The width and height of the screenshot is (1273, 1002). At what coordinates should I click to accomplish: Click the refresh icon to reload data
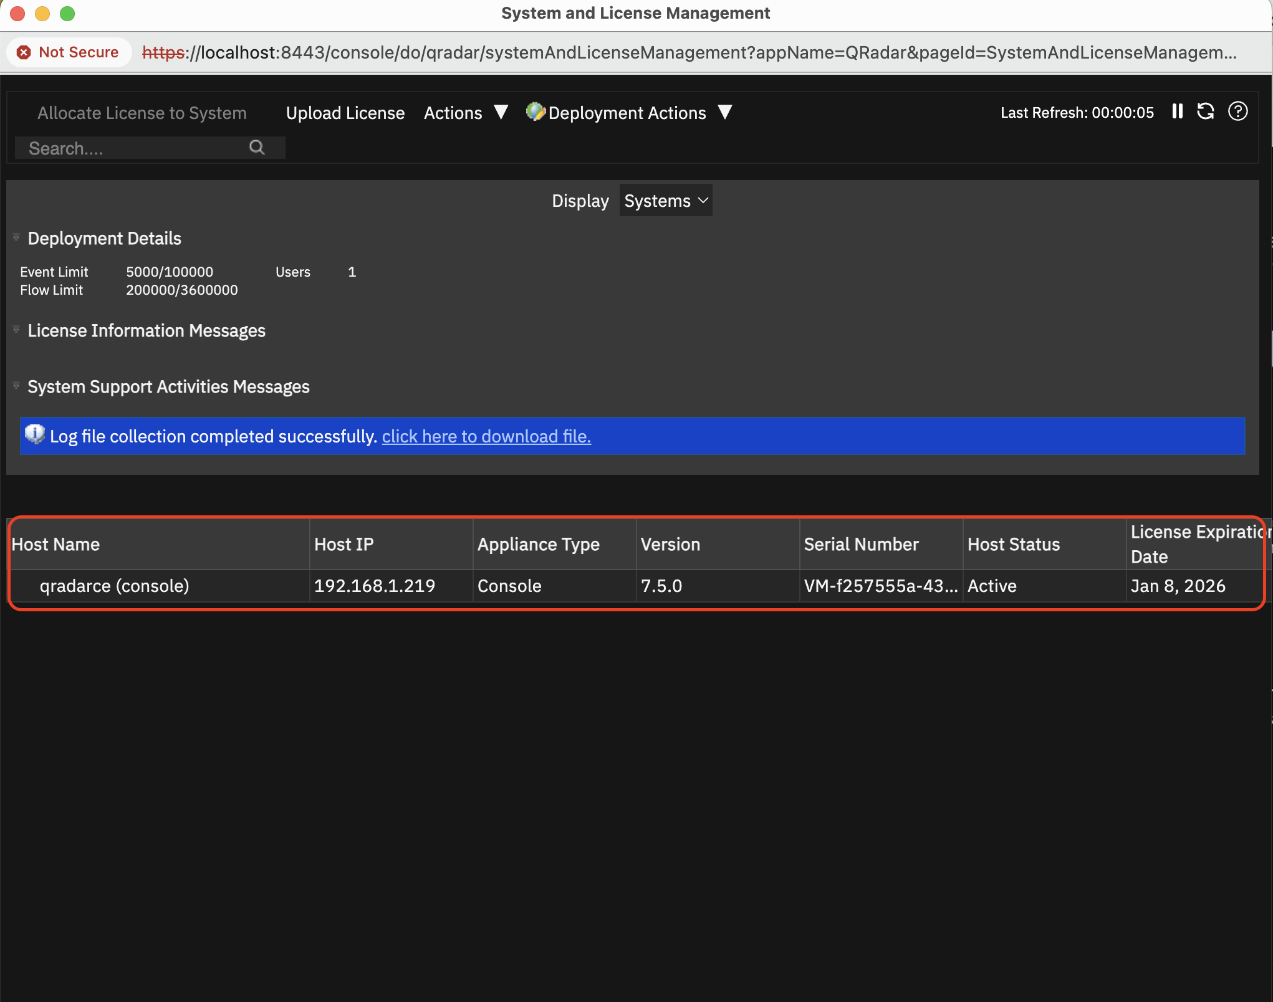coord(1206,112)
